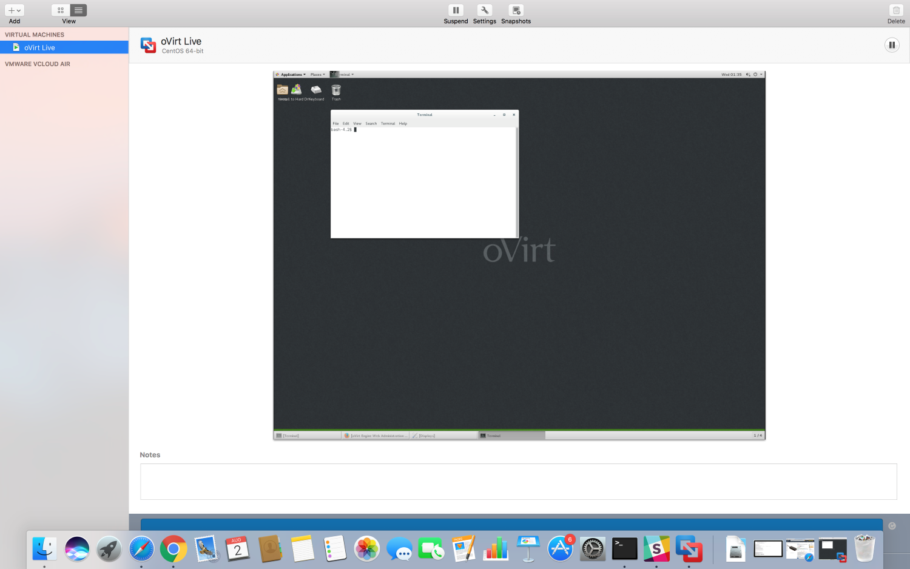This screenshot has height=569, width=910.
Task: Open the Terminal menu in menubar
Action: point(388,124)
